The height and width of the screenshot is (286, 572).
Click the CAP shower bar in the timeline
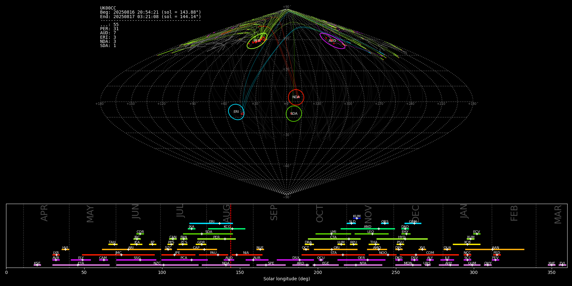click(x=197, y=249)
